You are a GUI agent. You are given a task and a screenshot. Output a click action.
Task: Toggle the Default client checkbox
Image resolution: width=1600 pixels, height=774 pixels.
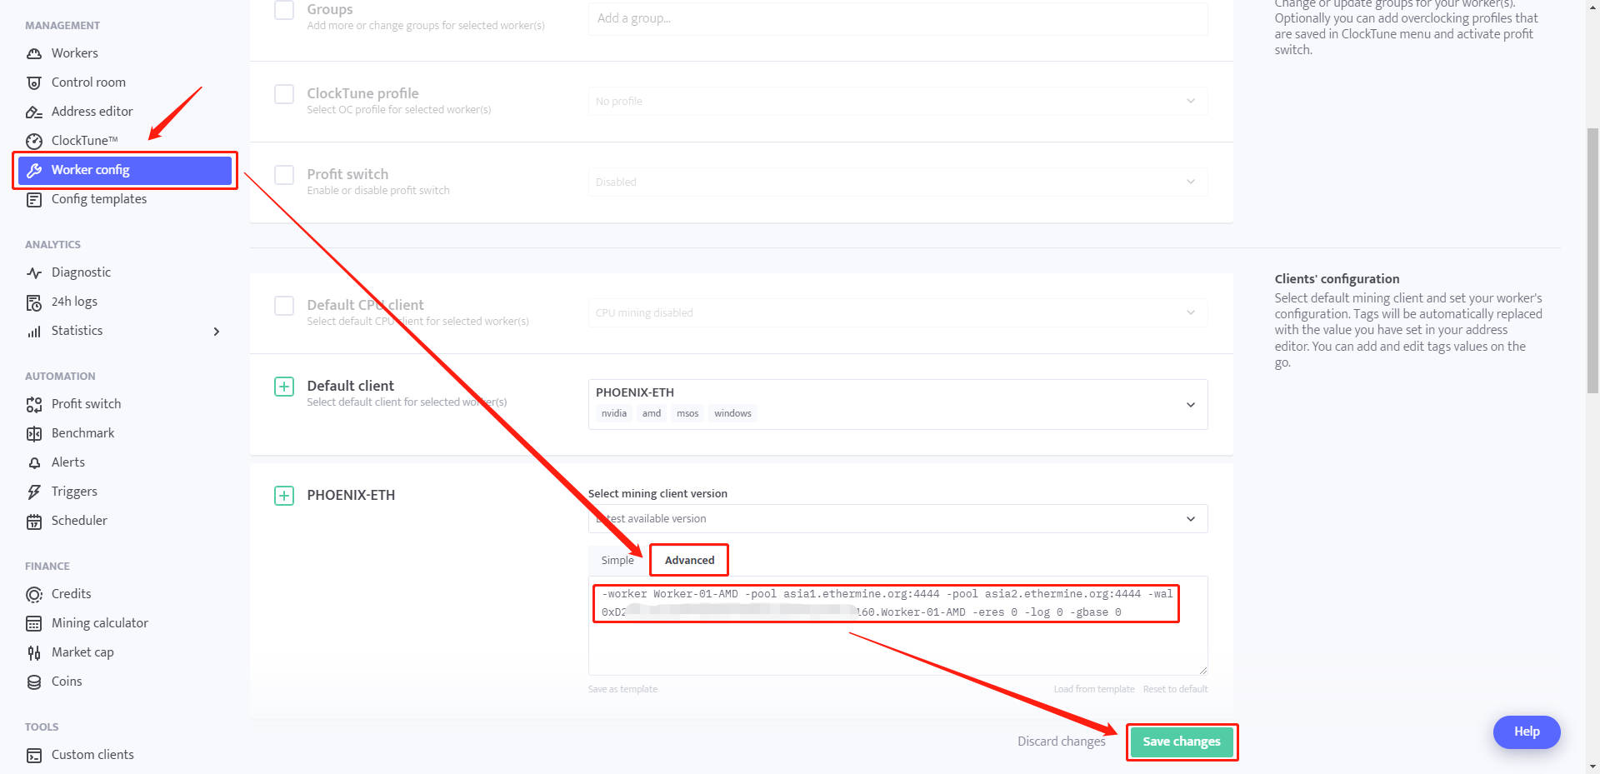click(x=284, y=387)
